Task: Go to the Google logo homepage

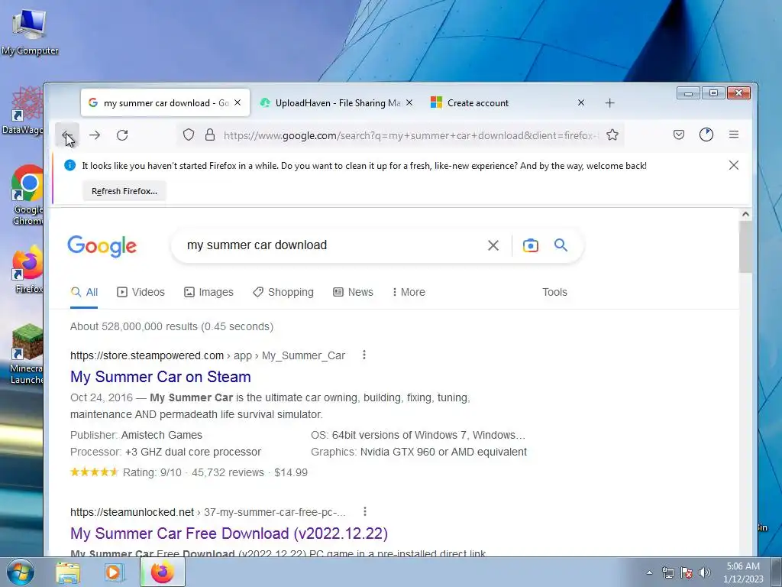Action: tap(102, 246)
